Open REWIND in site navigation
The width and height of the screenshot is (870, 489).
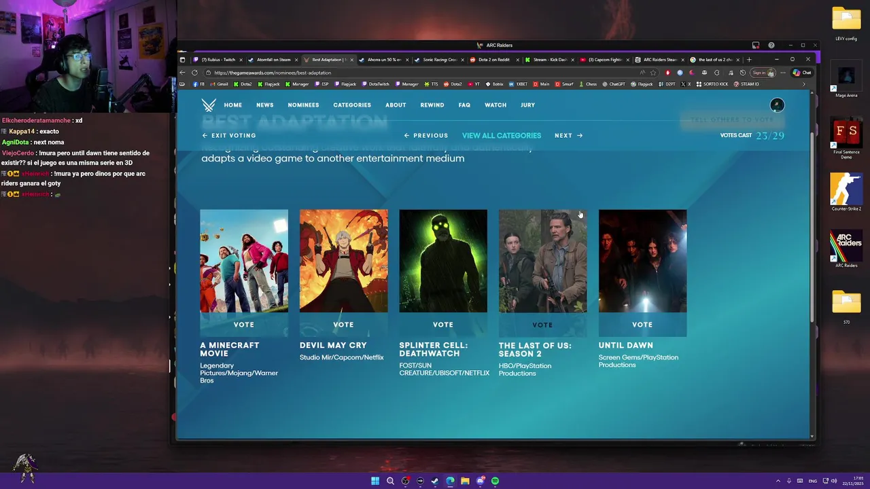tap(432, 105)
